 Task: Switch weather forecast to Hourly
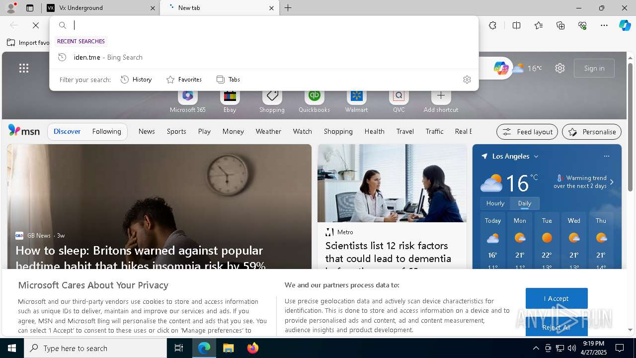pyautogui.click(x=495, y=203)
